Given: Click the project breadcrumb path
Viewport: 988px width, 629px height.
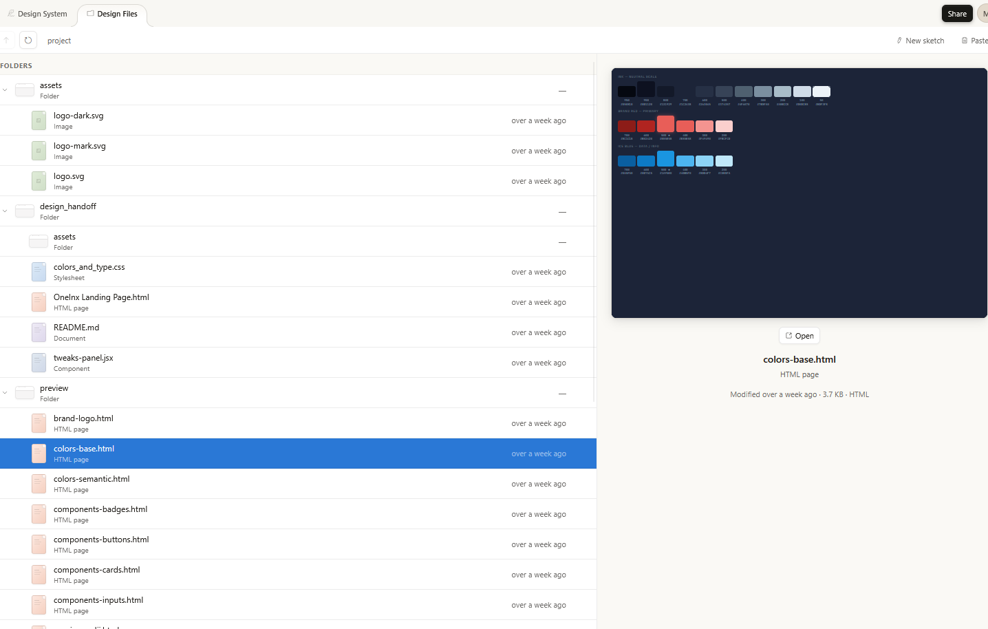Looking at the screenshot, I should pyautogui.click(x=59, y=41).
